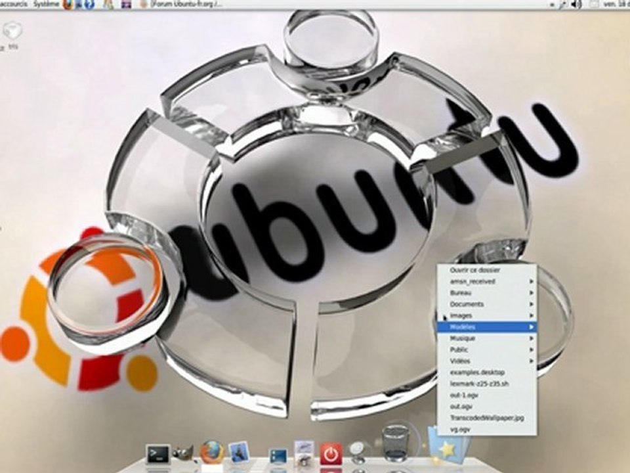Open the Bureau folder entry
This screenshot has height=473, width=630.
click(487, 293)
